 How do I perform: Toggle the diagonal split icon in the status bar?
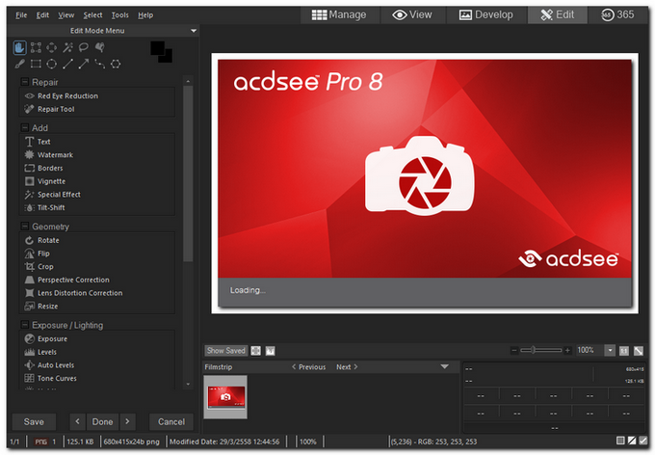[632, 441]
